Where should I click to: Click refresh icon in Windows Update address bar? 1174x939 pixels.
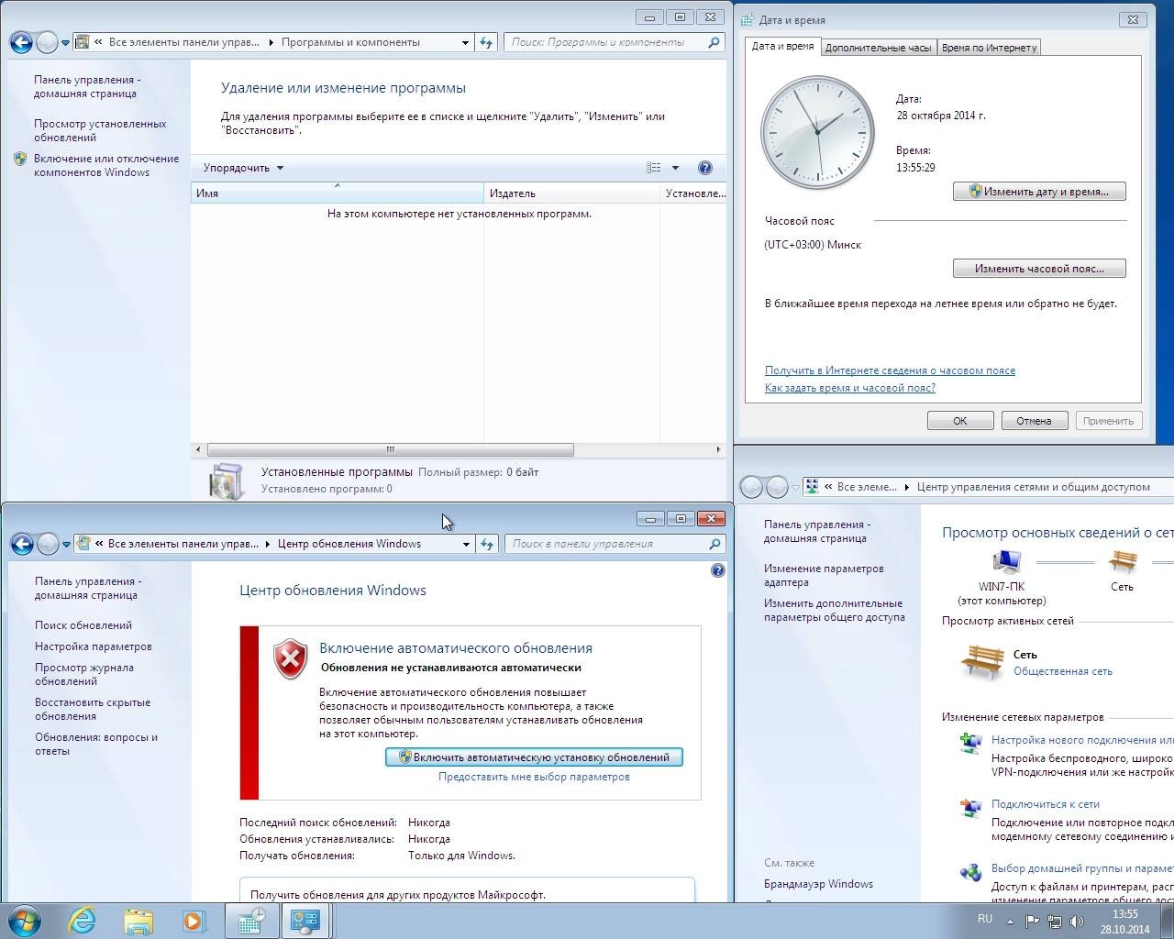[487, 544]
